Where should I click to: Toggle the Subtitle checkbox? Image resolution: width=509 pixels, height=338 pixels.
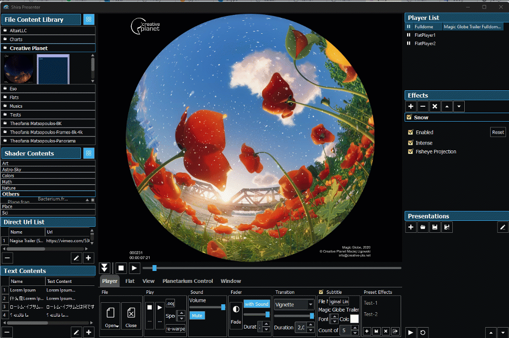pos(321,292)
